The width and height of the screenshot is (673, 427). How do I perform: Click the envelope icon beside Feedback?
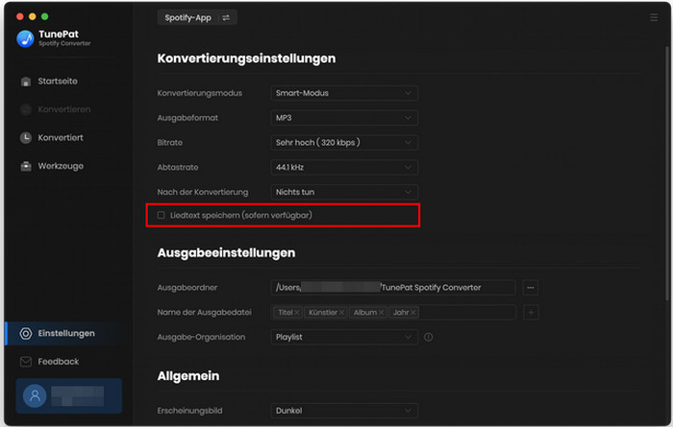pyautogui.click(x=26, y=362)
